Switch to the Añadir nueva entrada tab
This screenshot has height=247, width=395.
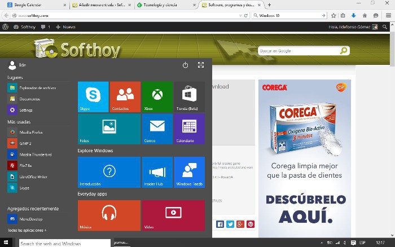(x=102, y=5)
